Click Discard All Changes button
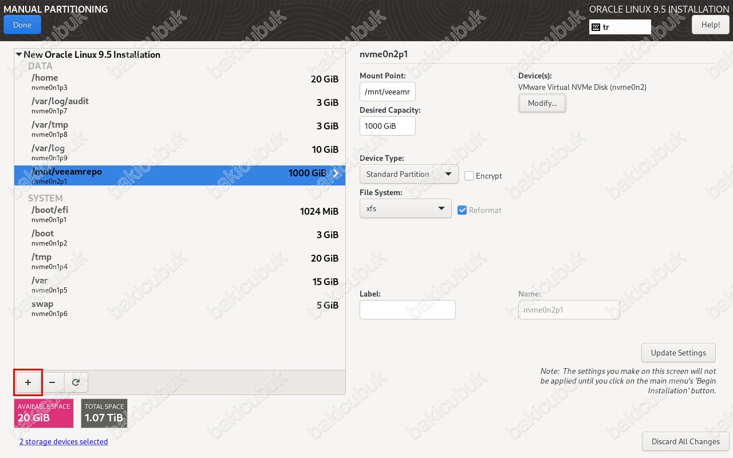The image size is (733, 458). (685, 441)
